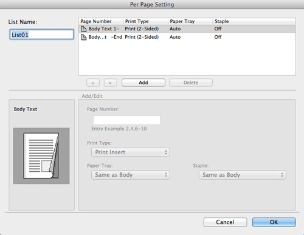
Task: Dismiss dialog with the Cancel button
Action: 225,222
